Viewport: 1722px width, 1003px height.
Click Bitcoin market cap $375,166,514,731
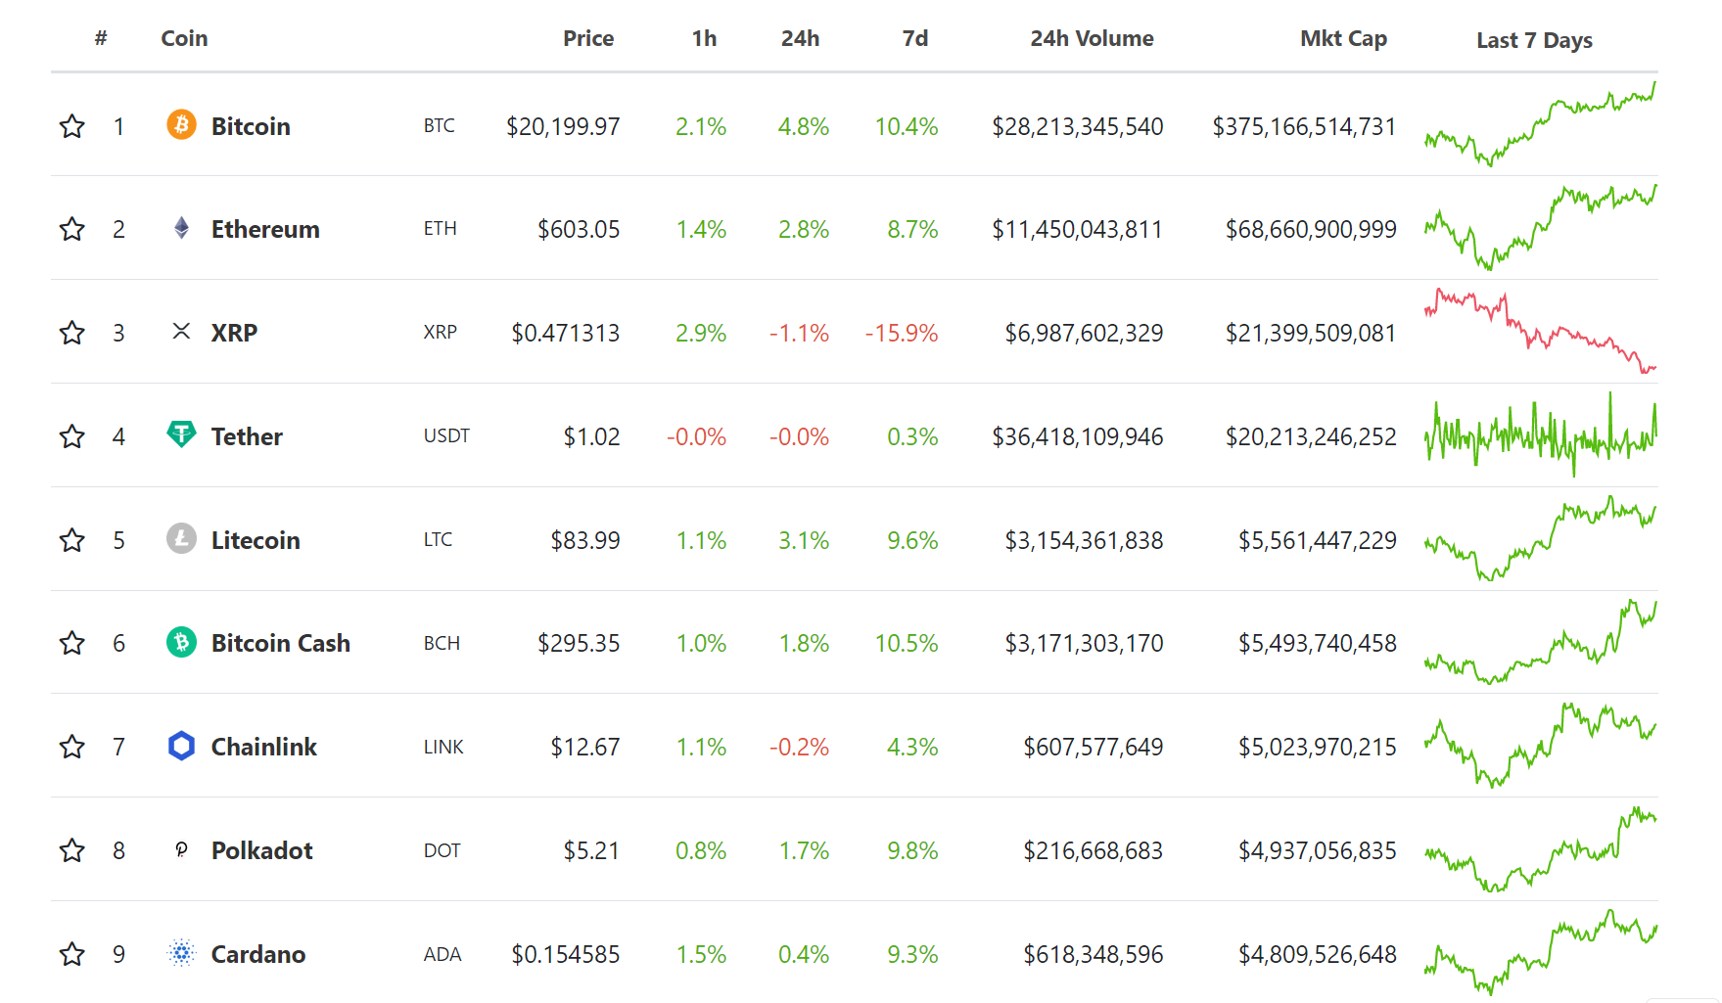[1304, 126]
